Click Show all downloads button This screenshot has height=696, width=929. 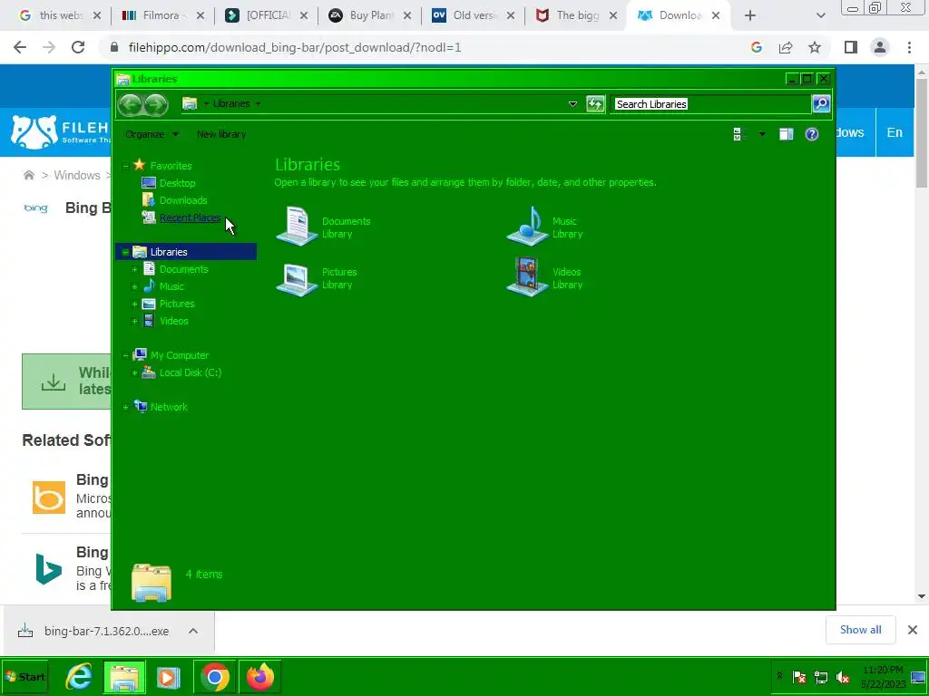point(860,630)
